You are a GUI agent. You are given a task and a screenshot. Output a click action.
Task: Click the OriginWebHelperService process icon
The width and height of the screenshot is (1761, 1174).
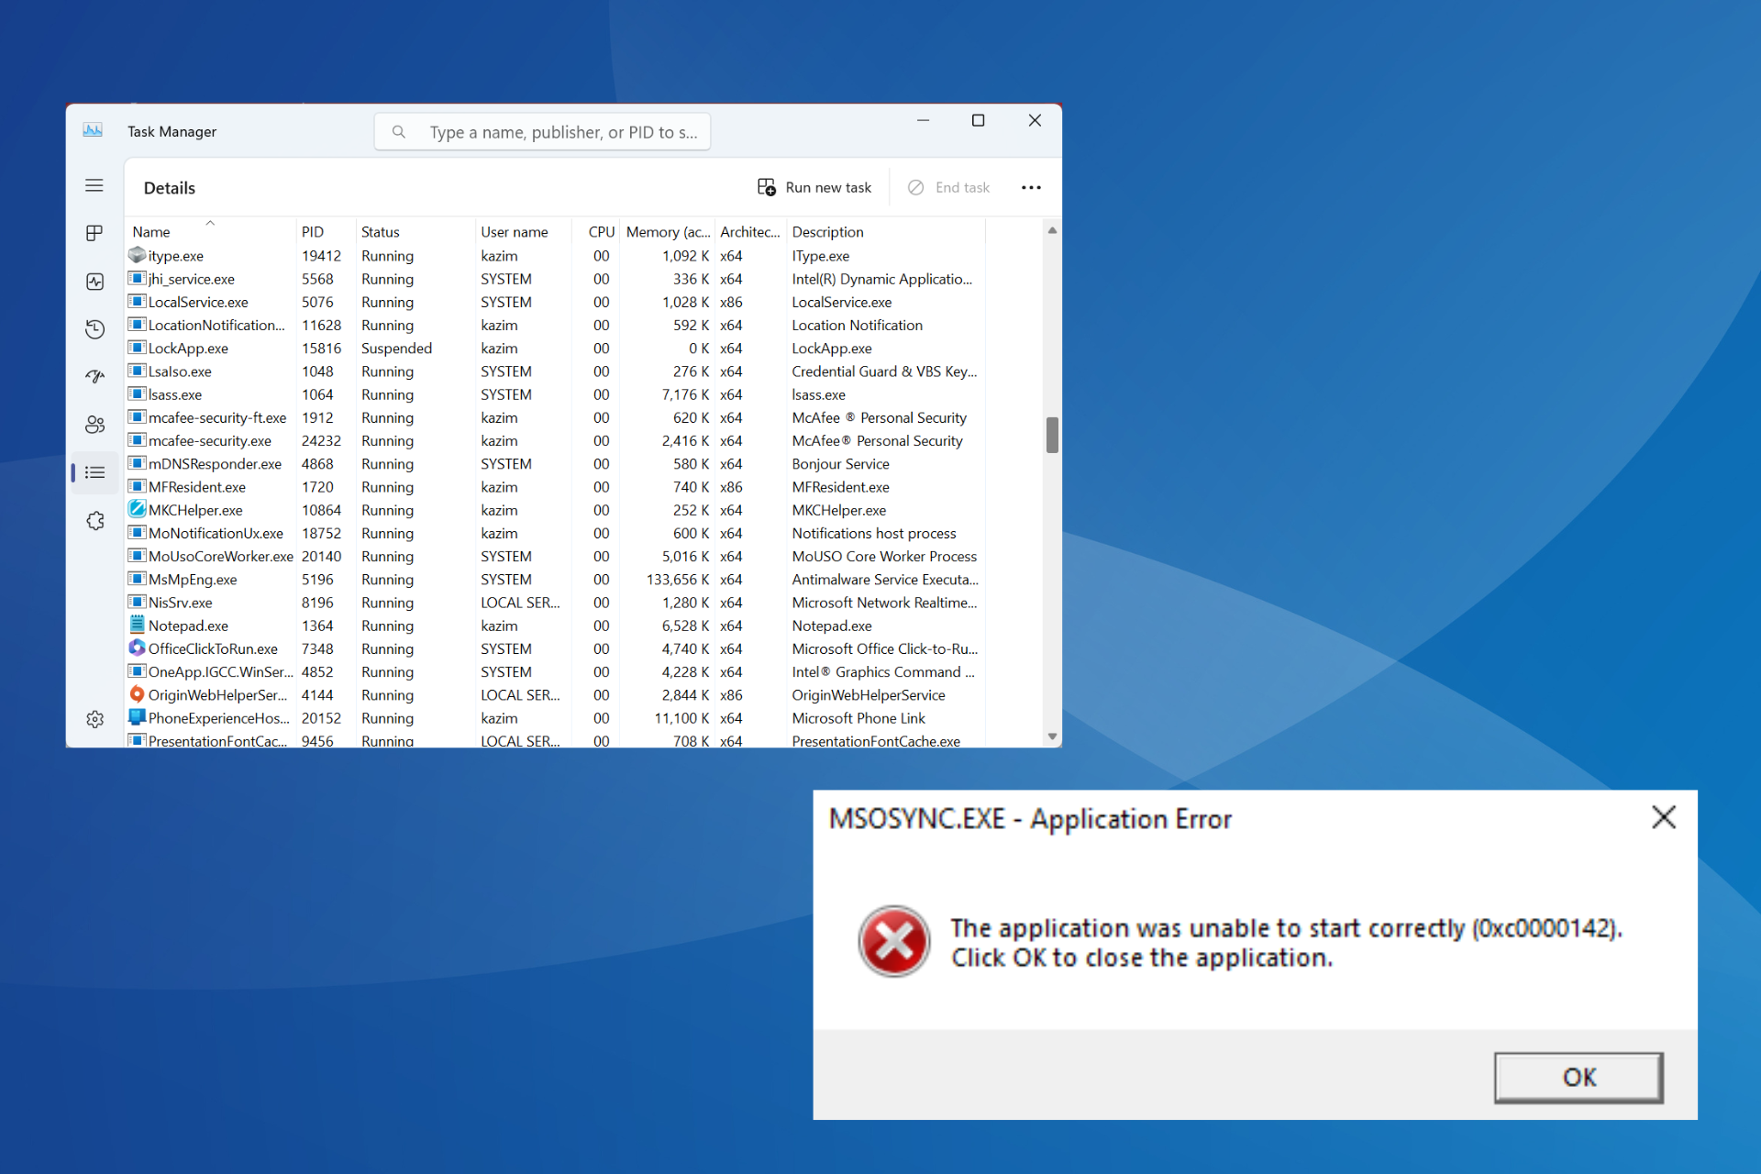[x=137, y=694]
